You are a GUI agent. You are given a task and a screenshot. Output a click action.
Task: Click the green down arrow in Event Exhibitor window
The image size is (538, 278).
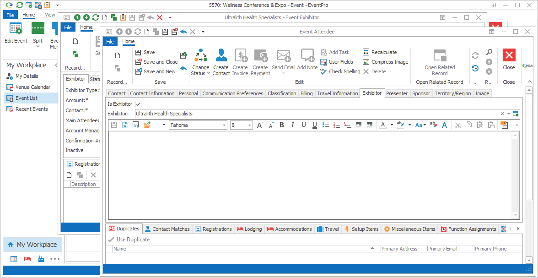(86, 17)
